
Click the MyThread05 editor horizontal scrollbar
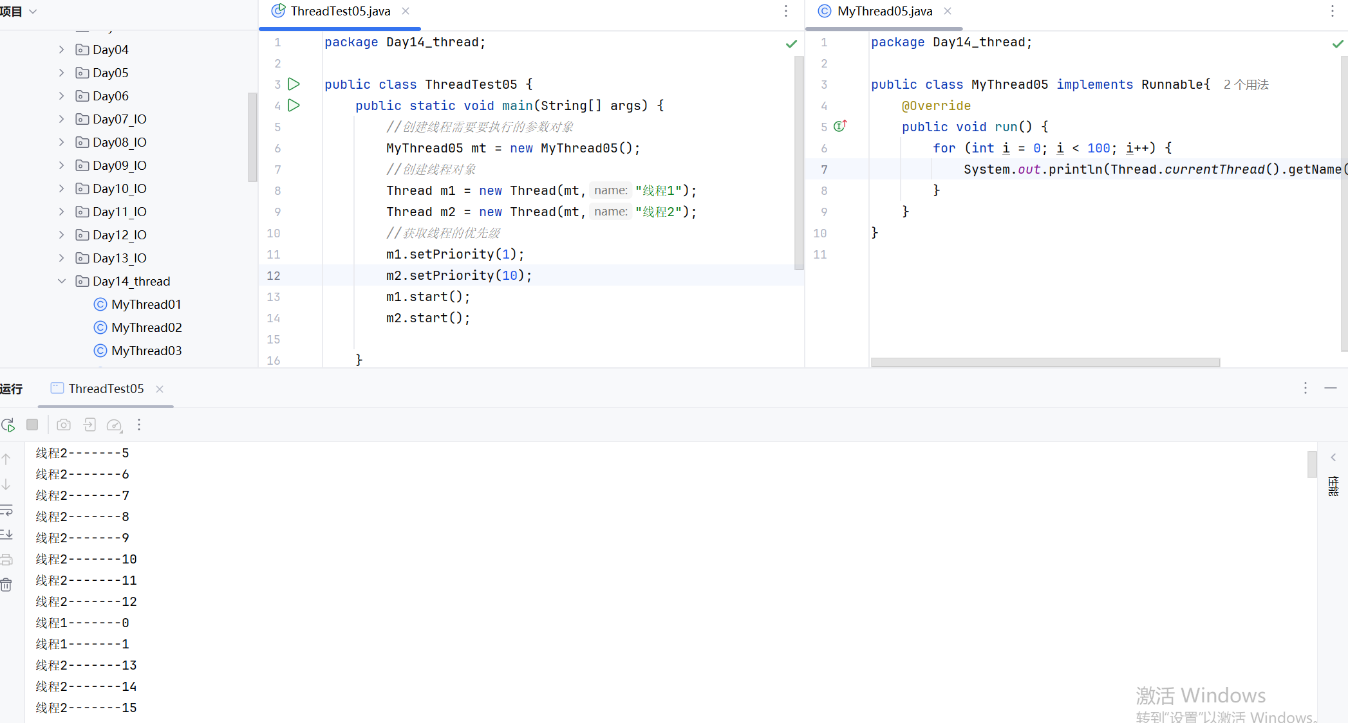(x=1045, y=362)
